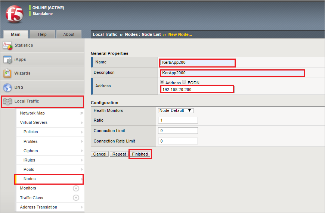Expand the Nodes submenu arrow

click(x=82, y=179)
